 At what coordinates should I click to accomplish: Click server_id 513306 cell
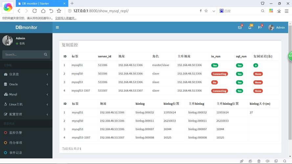[102, 65]
